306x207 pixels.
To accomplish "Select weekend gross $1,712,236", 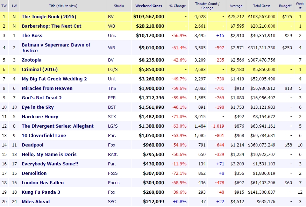I will [x=151, y=98].
